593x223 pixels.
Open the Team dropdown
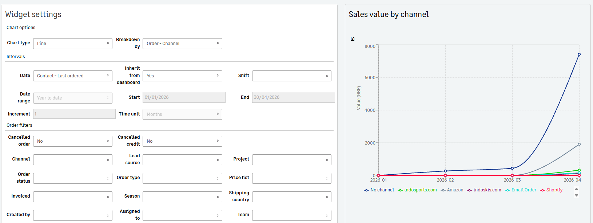point(292,215)
